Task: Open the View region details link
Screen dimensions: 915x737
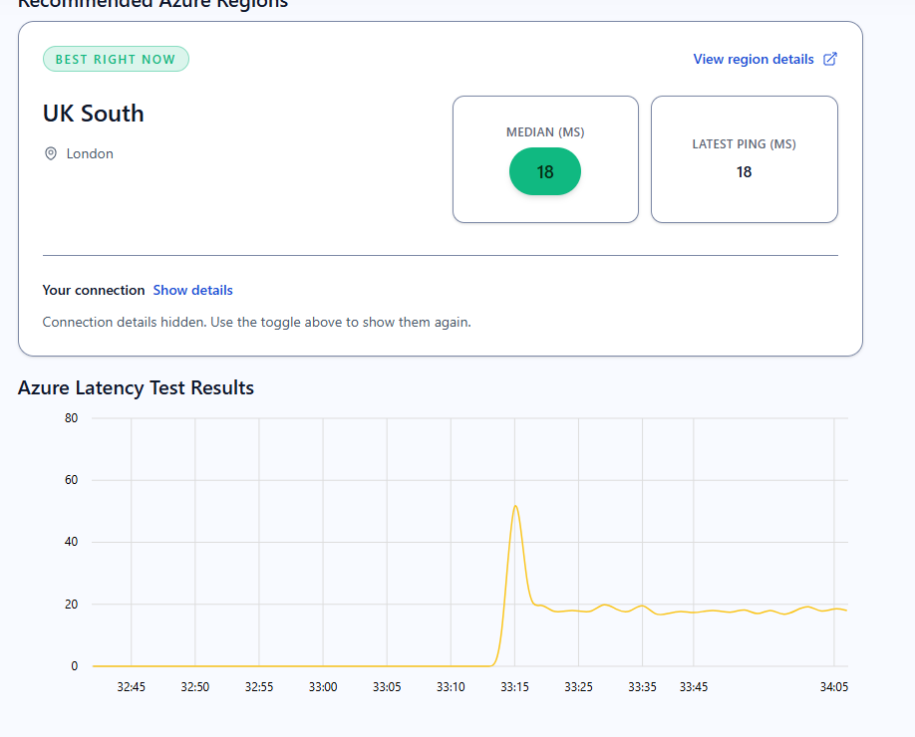Action: 754,59
